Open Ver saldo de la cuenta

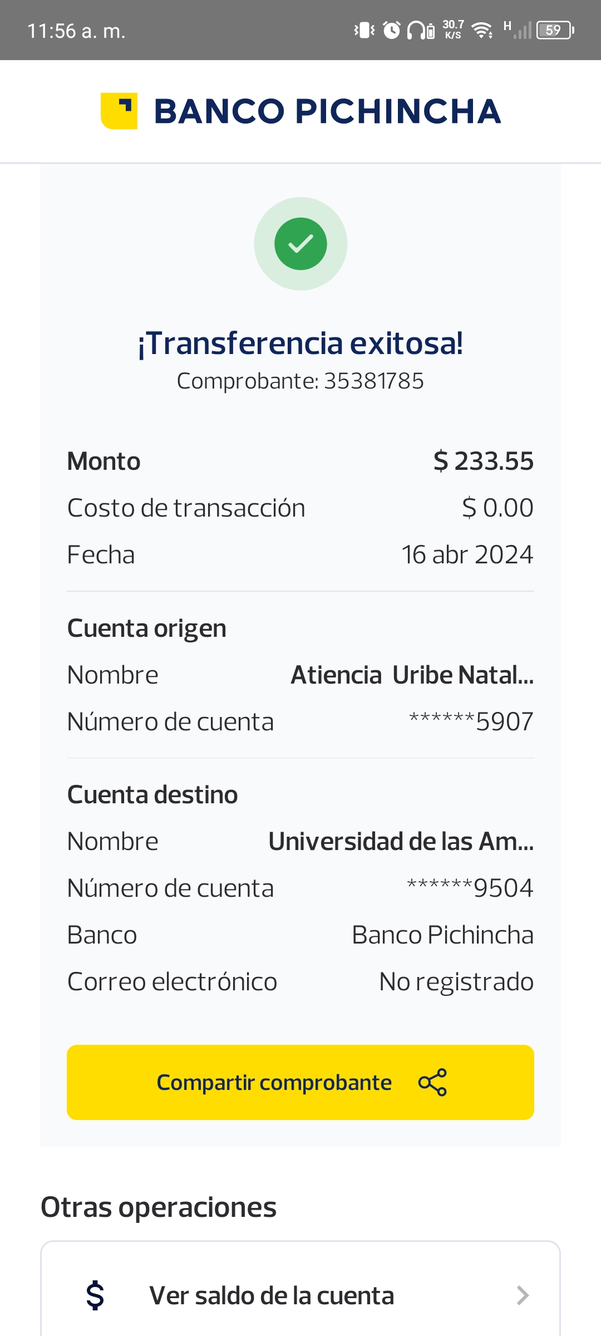point(272,1295)
